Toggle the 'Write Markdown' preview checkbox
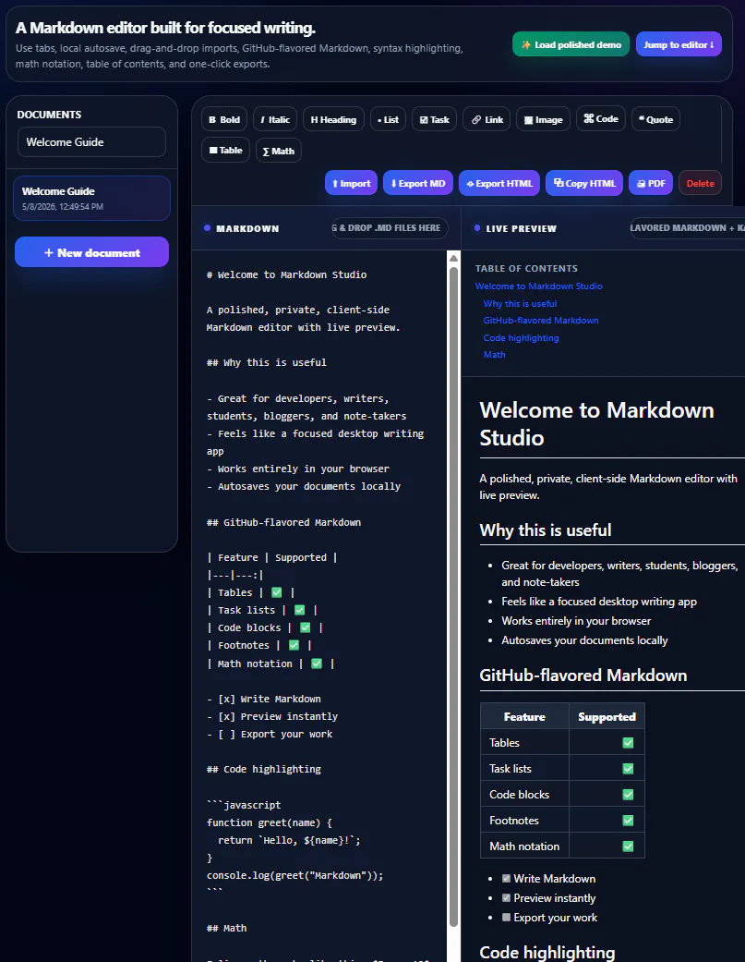 (506, 879)
